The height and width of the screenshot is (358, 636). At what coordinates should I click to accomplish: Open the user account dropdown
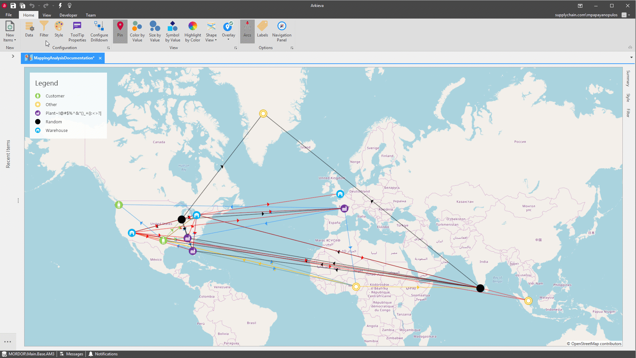click(626, 15)
